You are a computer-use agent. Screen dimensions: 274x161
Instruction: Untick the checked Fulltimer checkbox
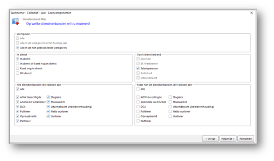(18, 111)
